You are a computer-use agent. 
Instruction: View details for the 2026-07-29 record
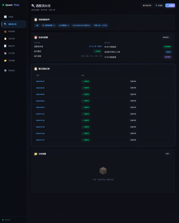133,127
